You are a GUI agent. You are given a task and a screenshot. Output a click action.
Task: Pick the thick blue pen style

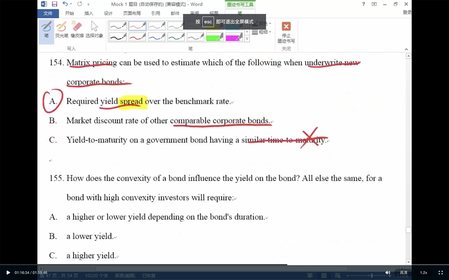(x=157, y=37)
